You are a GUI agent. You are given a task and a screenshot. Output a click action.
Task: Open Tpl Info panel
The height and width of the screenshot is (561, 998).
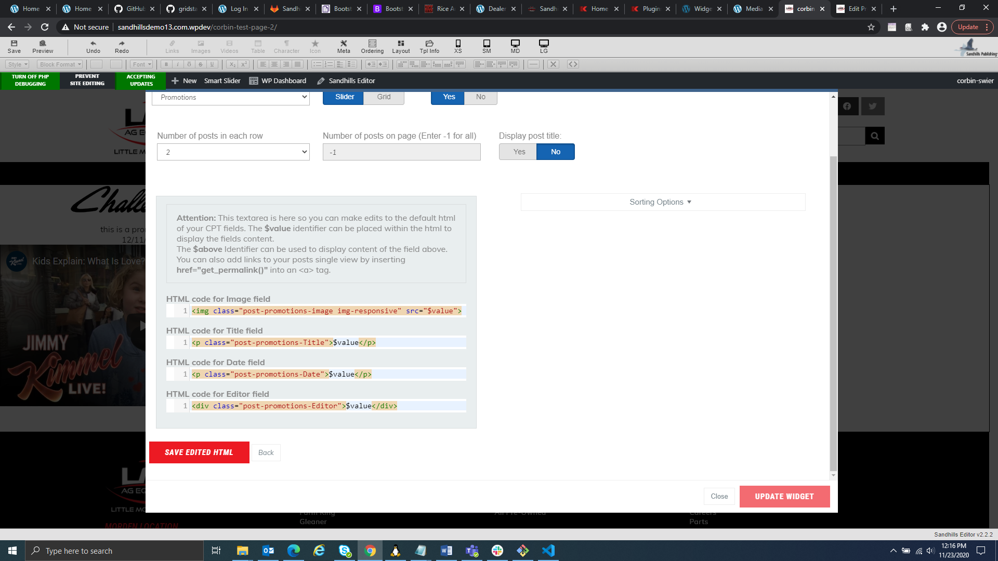[x=429, y=46]
